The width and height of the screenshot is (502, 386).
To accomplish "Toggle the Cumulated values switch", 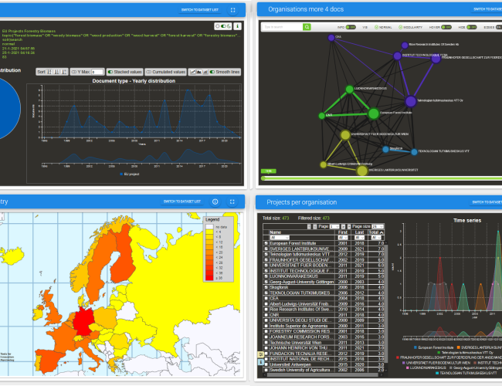I will (149, 72).
